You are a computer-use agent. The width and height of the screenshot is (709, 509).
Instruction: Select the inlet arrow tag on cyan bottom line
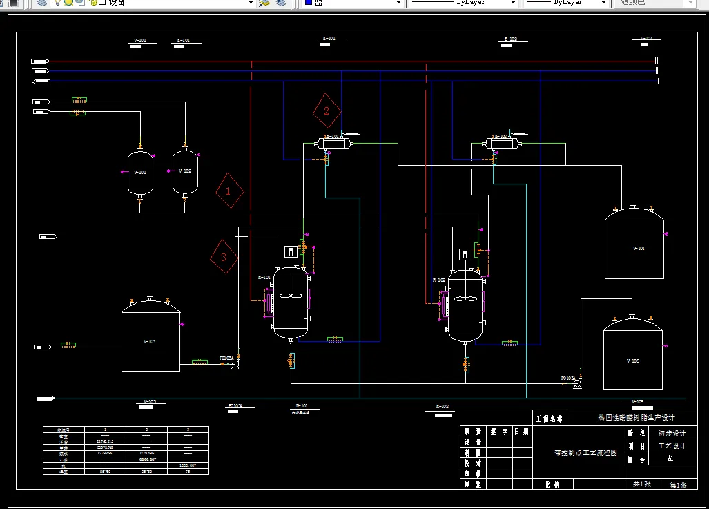[46, 398]
